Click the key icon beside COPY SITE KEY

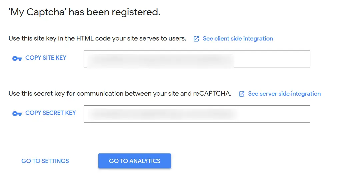(17, 58)
